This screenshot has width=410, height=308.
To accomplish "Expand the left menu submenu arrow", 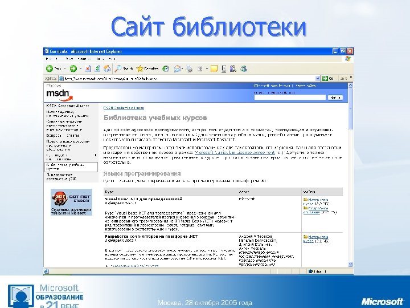I will pos(96,155).
